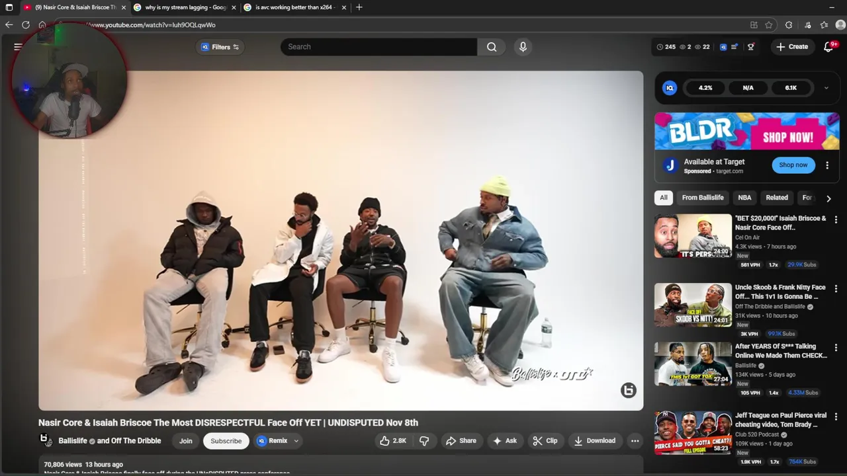Open the Skoob vs Nitty video thumbnail
Viewport: 847px width, 476px height.
pyautogui.click(x=693, y=305)
